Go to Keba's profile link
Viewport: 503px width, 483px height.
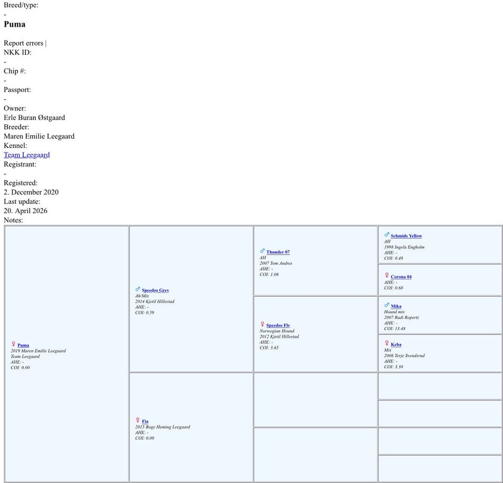click(x=396, y=344)
